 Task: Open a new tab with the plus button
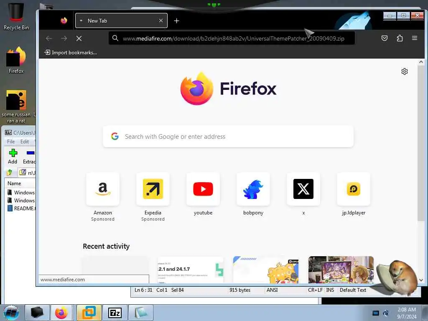(x=177, y=21)
